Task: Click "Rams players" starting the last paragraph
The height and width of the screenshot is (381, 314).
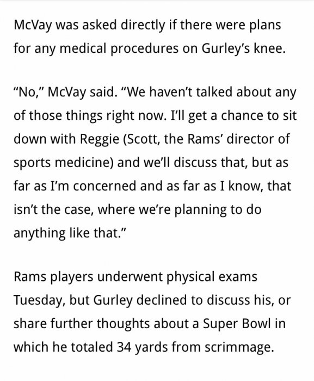Action: click(53, 277)
